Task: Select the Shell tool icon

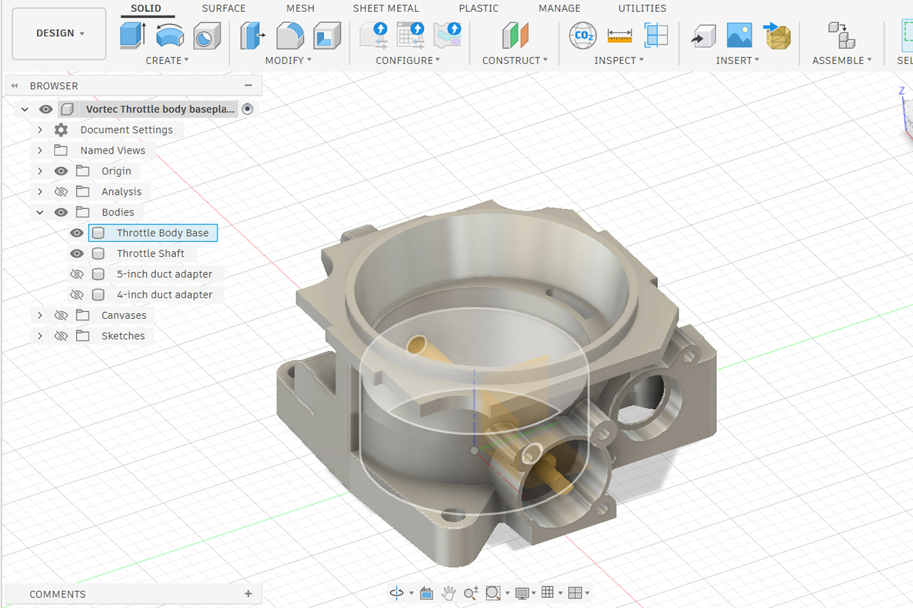Action: 327,35
